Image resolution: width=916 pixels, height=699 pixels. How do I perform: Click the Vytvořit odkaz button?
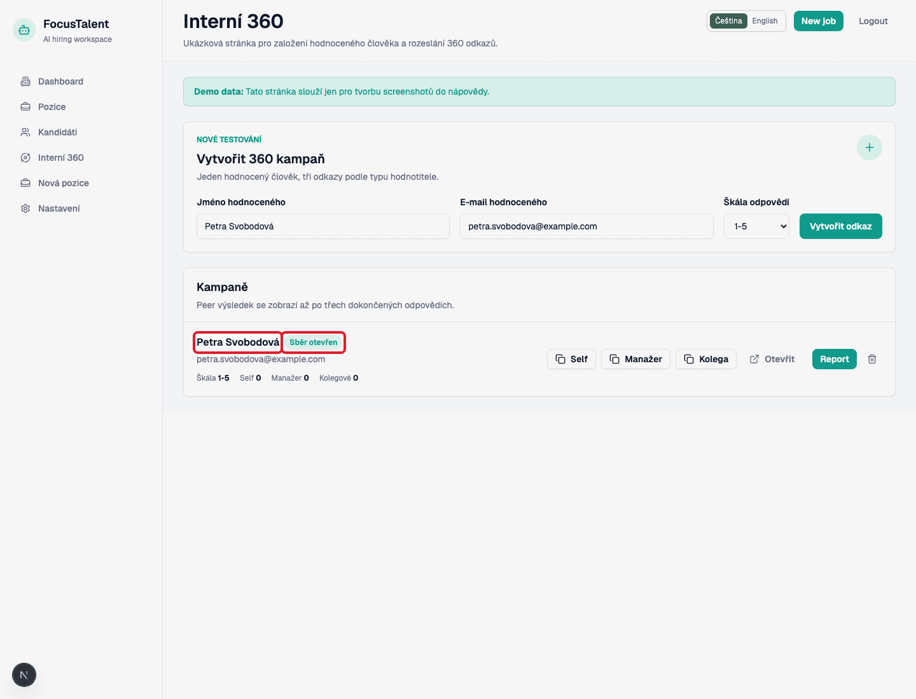(840, 226)
